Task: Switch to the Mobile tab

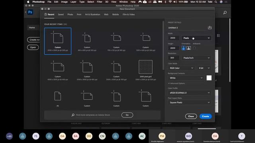Action: coord(116,14)
